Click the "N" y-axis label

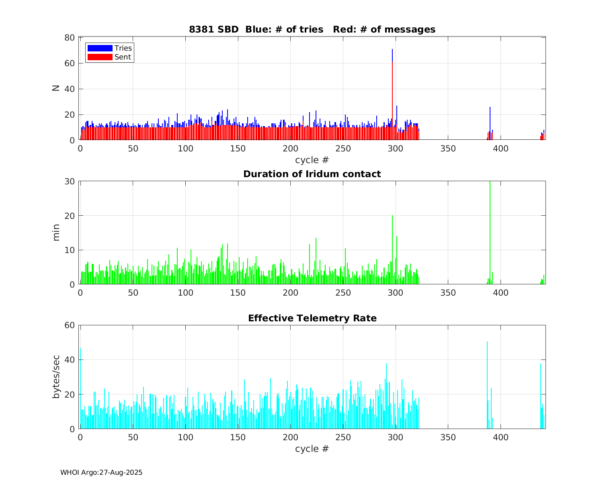pos(56,88)
